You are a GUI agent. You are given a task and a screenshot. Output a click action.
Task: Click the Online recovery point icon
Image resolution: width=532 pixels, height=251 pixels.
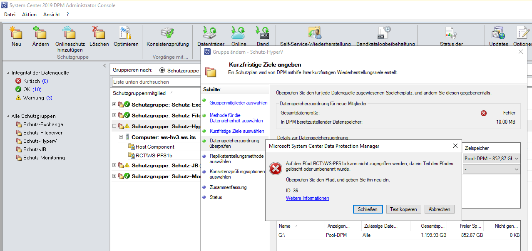tap(239, 33)
